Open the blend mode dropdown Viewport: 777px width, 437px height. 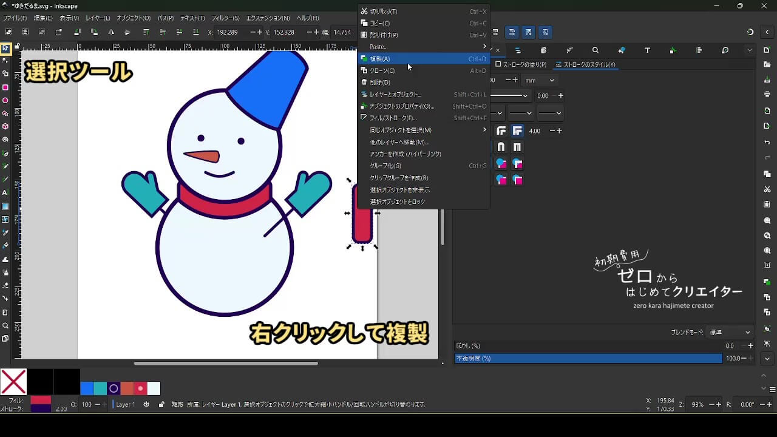tap(730, 332)
